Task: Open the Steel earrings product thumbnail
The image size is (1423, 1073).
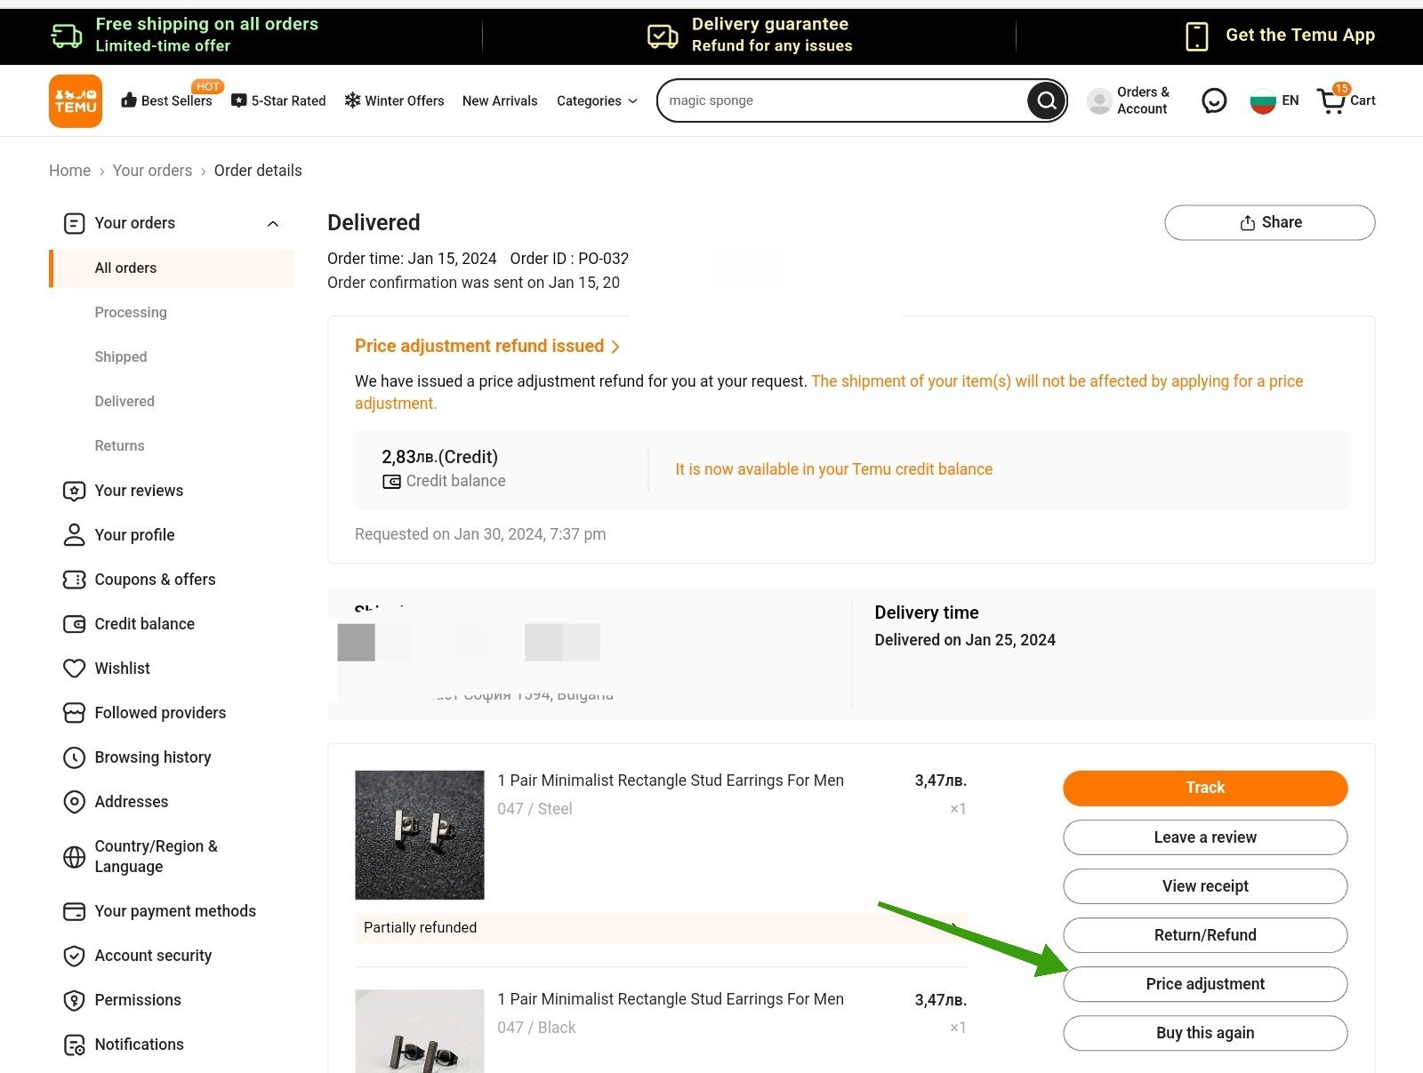Action: 419,835
